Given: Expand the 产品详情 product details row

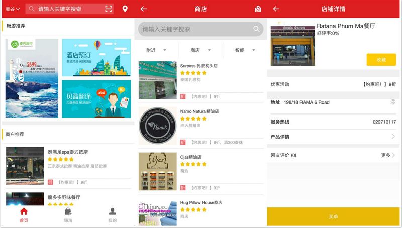Looking at the screenshot, I should tap(333, 137).
